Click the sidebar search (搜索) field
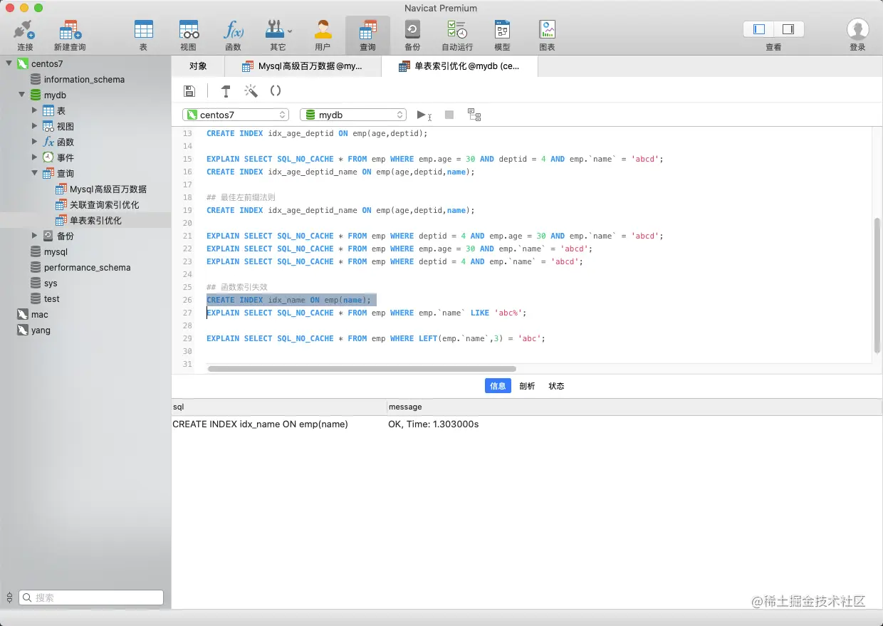Image resolution: width=883 pixels, height=626 pixels. pyautogui.click(x=91, y=598)
